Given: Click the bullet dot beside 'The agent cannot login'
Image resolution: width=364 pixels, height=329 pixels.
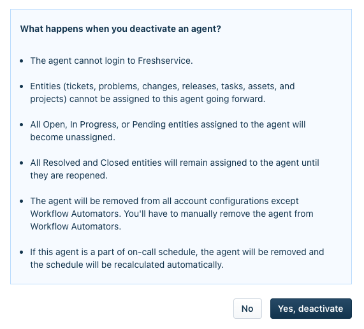Looking at the screenshot, I should point(22,61).
